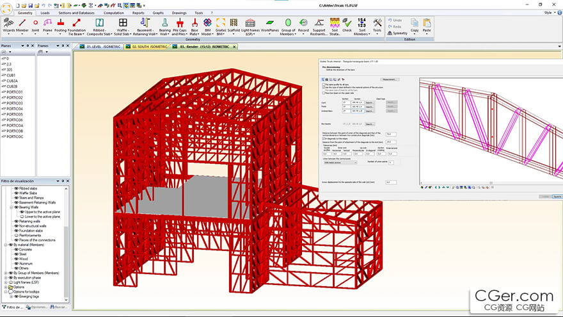Image resolution: width=563 pixels, height=317 pixels.
Task: Select the Member tool
Action: pyautogui.click(x=22, y=26)
